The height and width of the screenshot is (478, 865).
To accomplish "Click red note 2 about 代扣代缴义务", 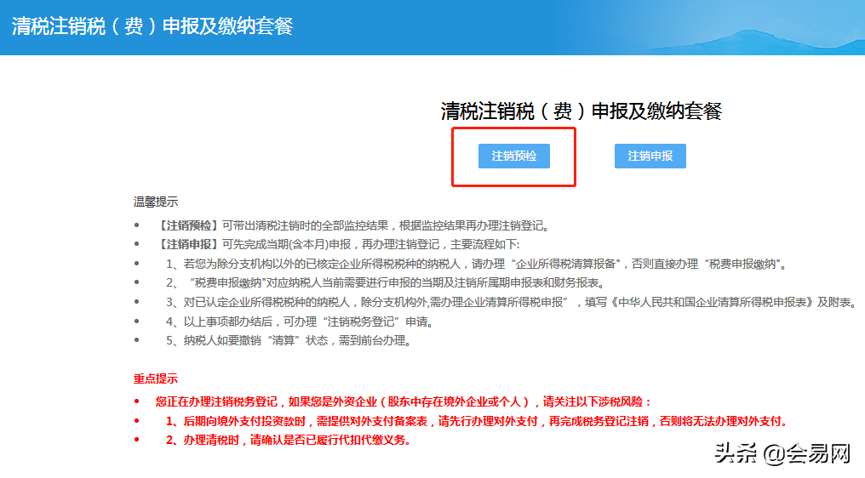I will tap(288, 440).
